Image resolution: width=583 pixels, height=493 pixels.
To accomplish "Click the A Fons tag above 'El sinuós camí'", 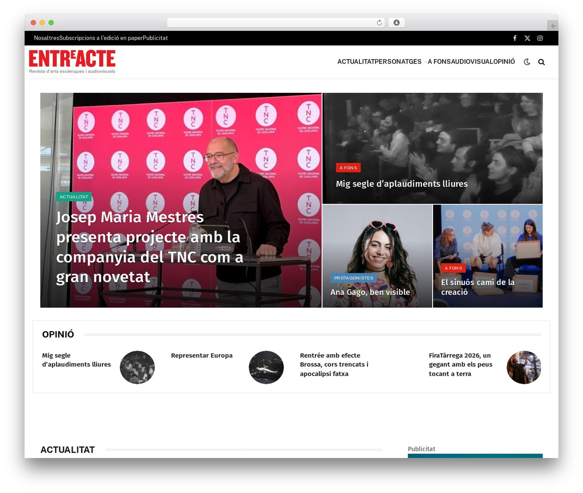I will tap(453, 268).
